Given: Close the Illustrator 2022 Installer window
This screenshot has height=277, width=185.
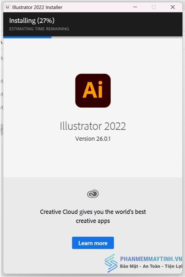Looking at the screenshot, I should tap(173, 7).
